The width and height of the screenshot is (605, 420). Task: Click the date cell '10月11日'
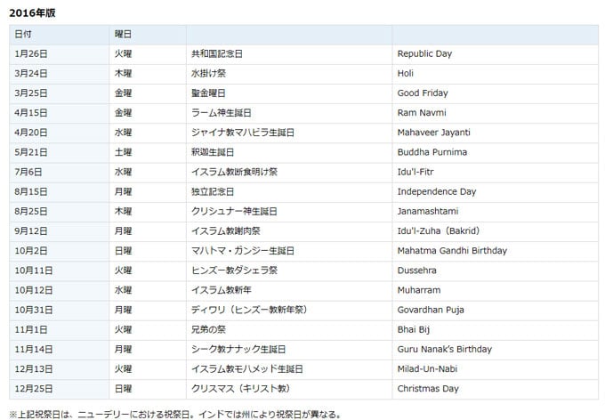click(x=60, y=271)
